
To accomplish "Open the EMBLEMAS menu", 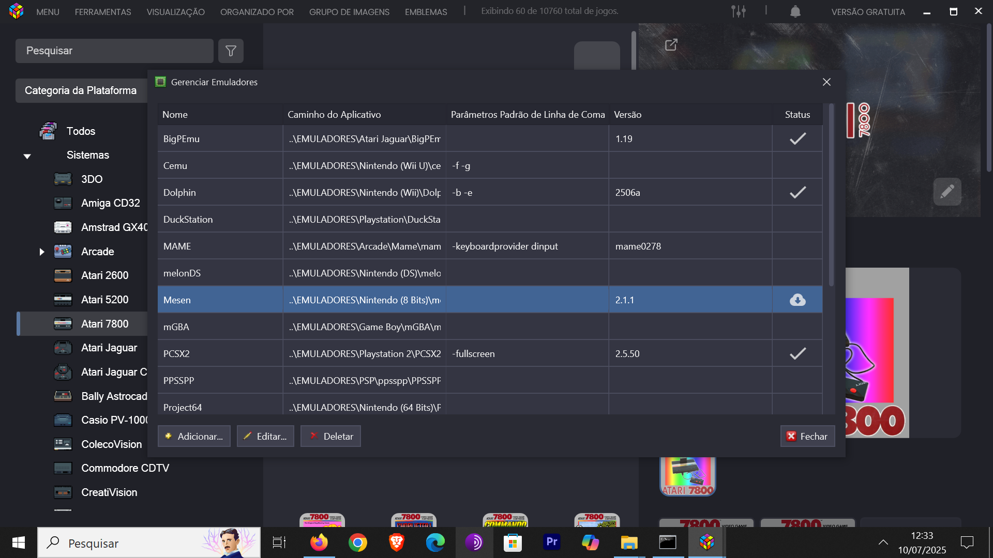I will coord(426,11).
